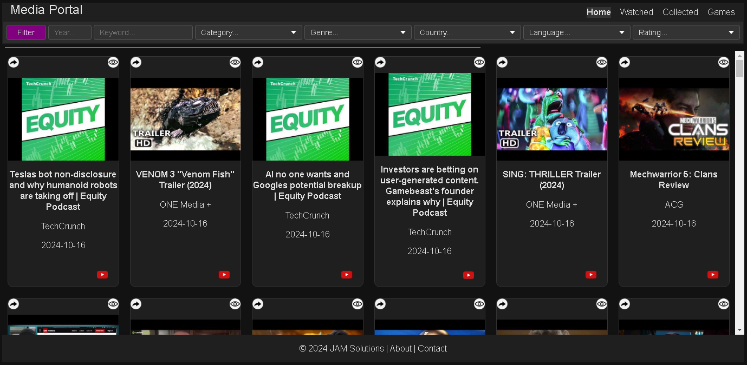Share the AI no one wants podcast card

tap(258, 63)
